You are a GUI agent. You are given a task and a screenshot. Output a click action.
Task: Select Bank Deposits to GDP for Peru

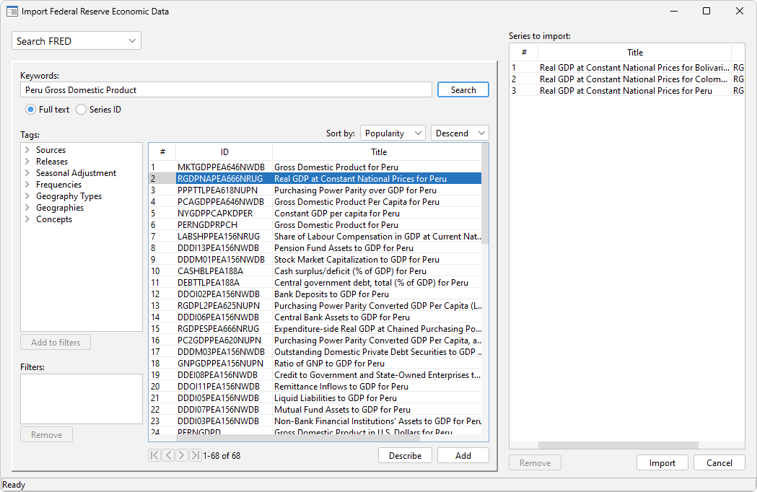(315, 294)
